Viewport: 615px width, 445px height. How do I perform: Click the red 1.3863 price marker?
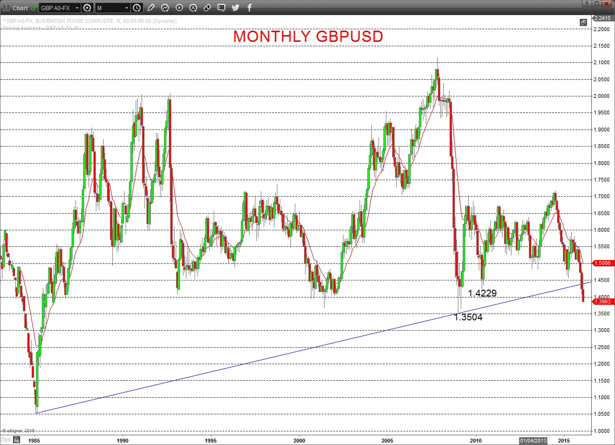point(602,302)
